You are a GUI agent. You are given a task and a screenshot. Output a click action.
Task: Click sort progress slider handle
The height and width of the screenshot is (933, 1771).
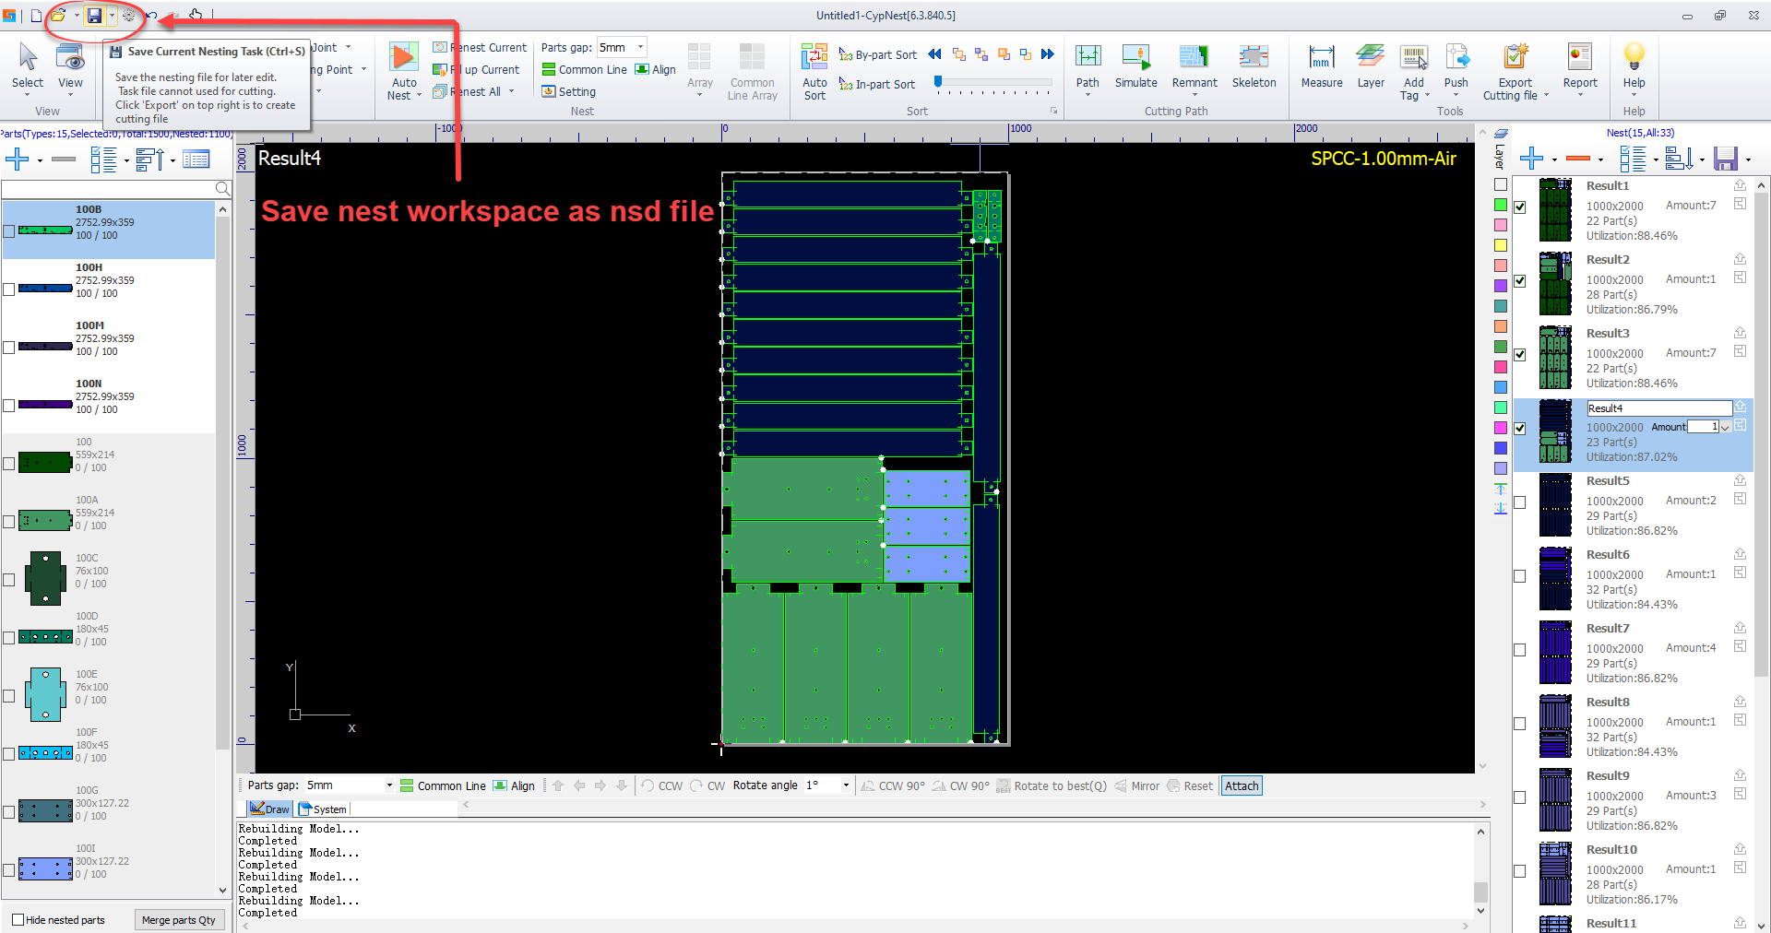coord(938,82)
